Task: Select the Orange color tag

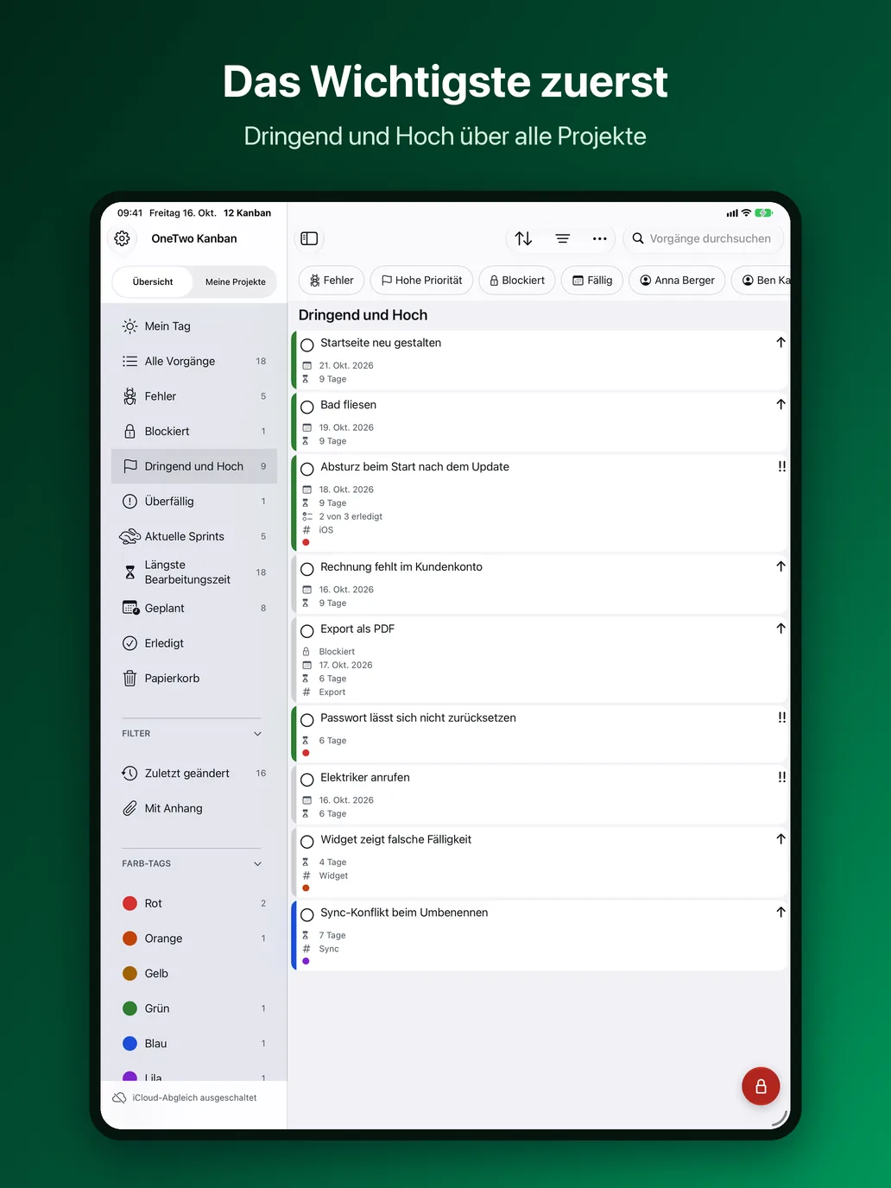Action: (194, 938)
